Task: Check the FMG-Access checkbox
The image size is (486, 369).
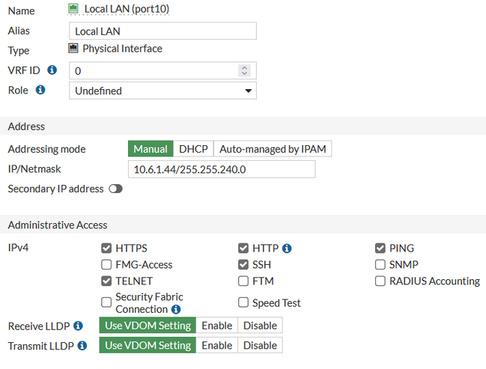Action: coord(106,265)
